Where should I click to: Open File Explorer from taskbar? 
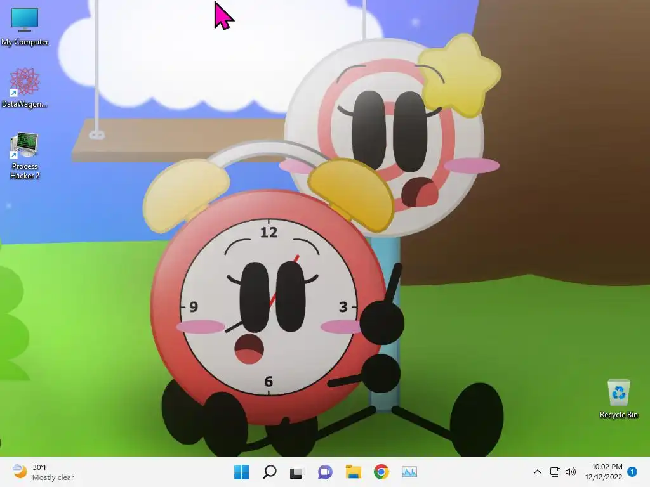(x=353, y=472)
